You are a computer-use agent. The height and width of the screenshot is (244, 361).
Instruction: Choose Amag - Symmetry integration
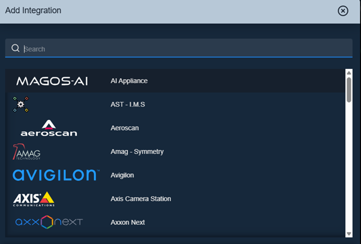(175, 152)
